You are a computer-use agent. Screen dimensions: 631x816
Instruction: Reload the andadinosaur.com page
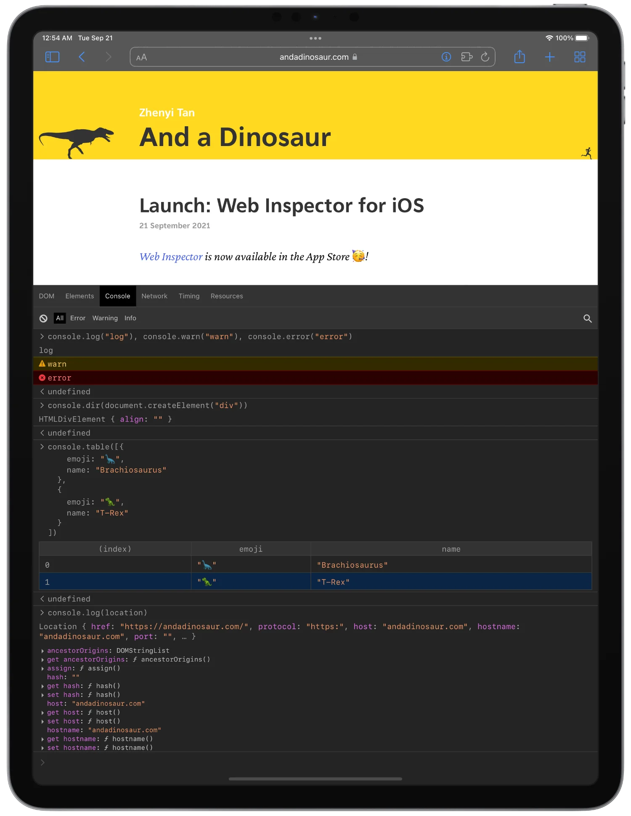tap(485, 57)
